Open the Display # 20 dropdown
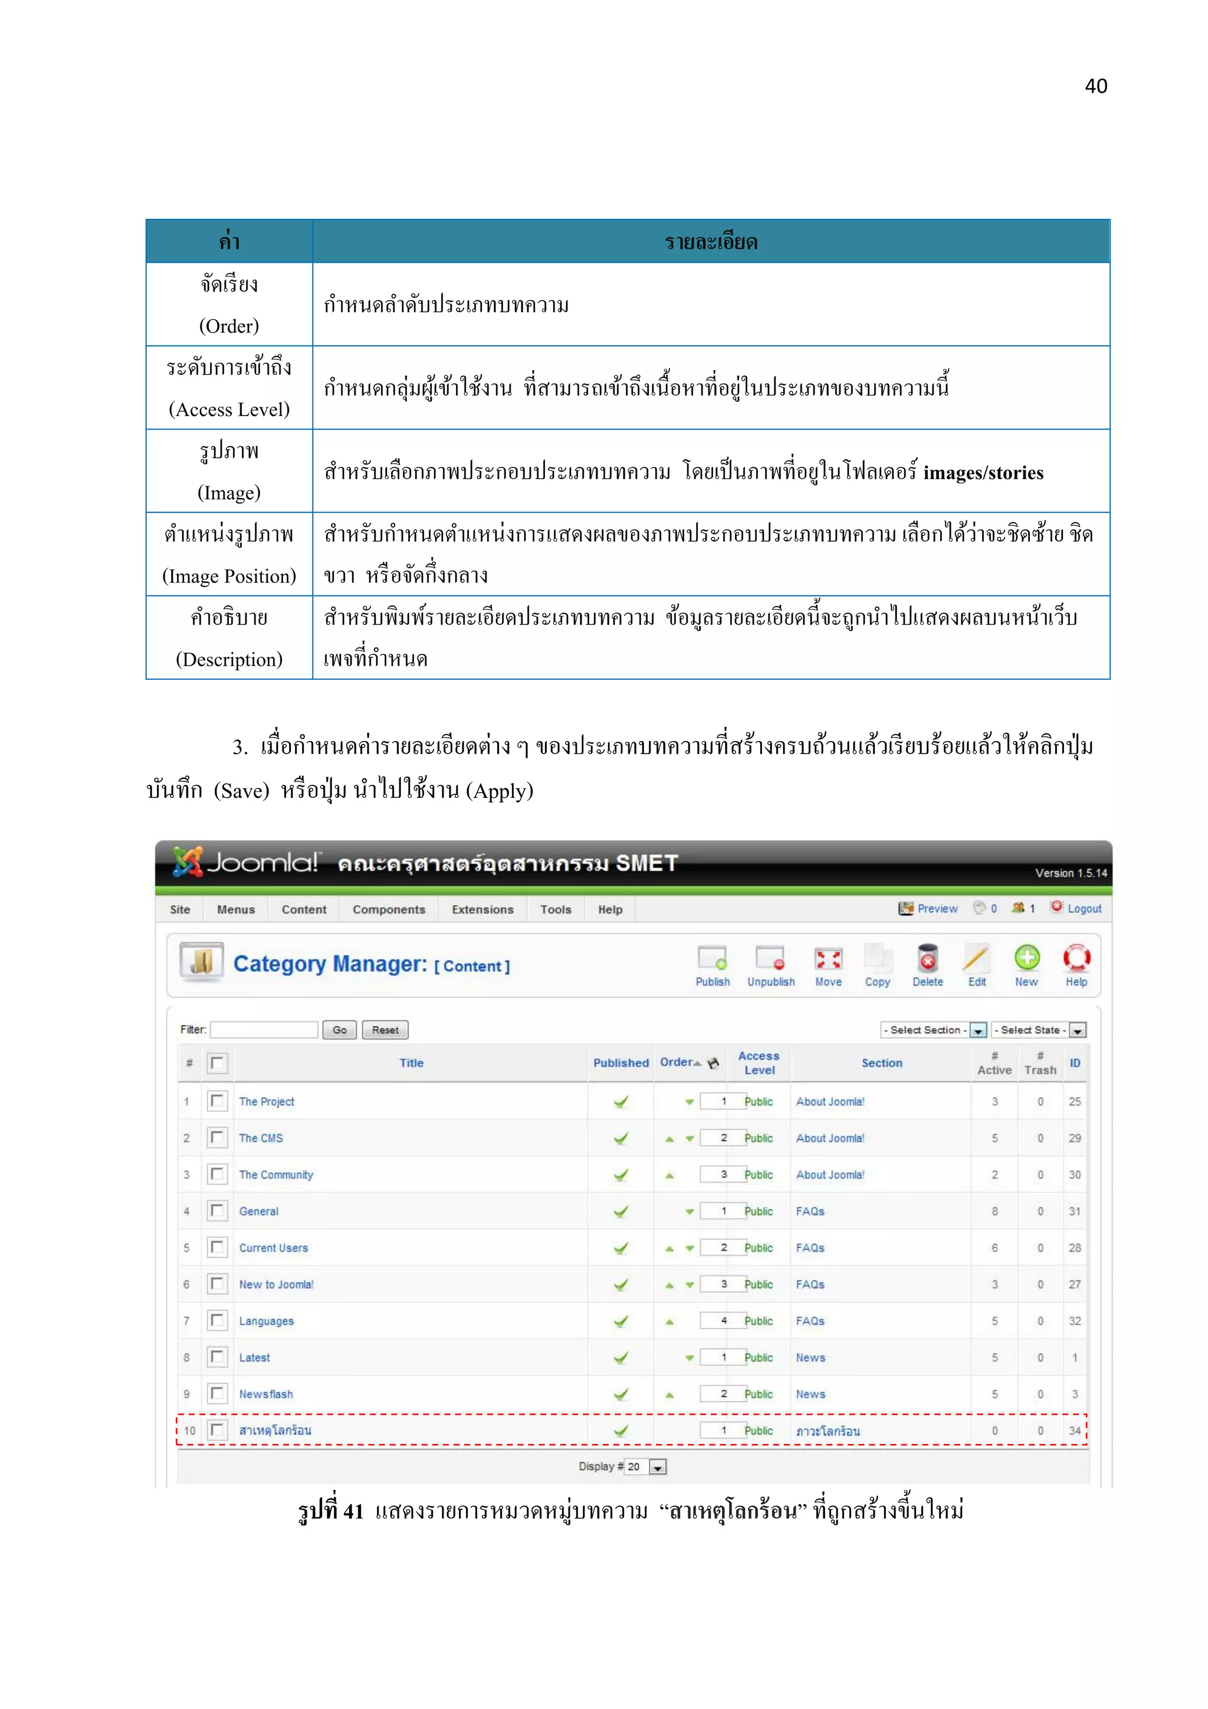1208x1709 pixels. 645,1466
